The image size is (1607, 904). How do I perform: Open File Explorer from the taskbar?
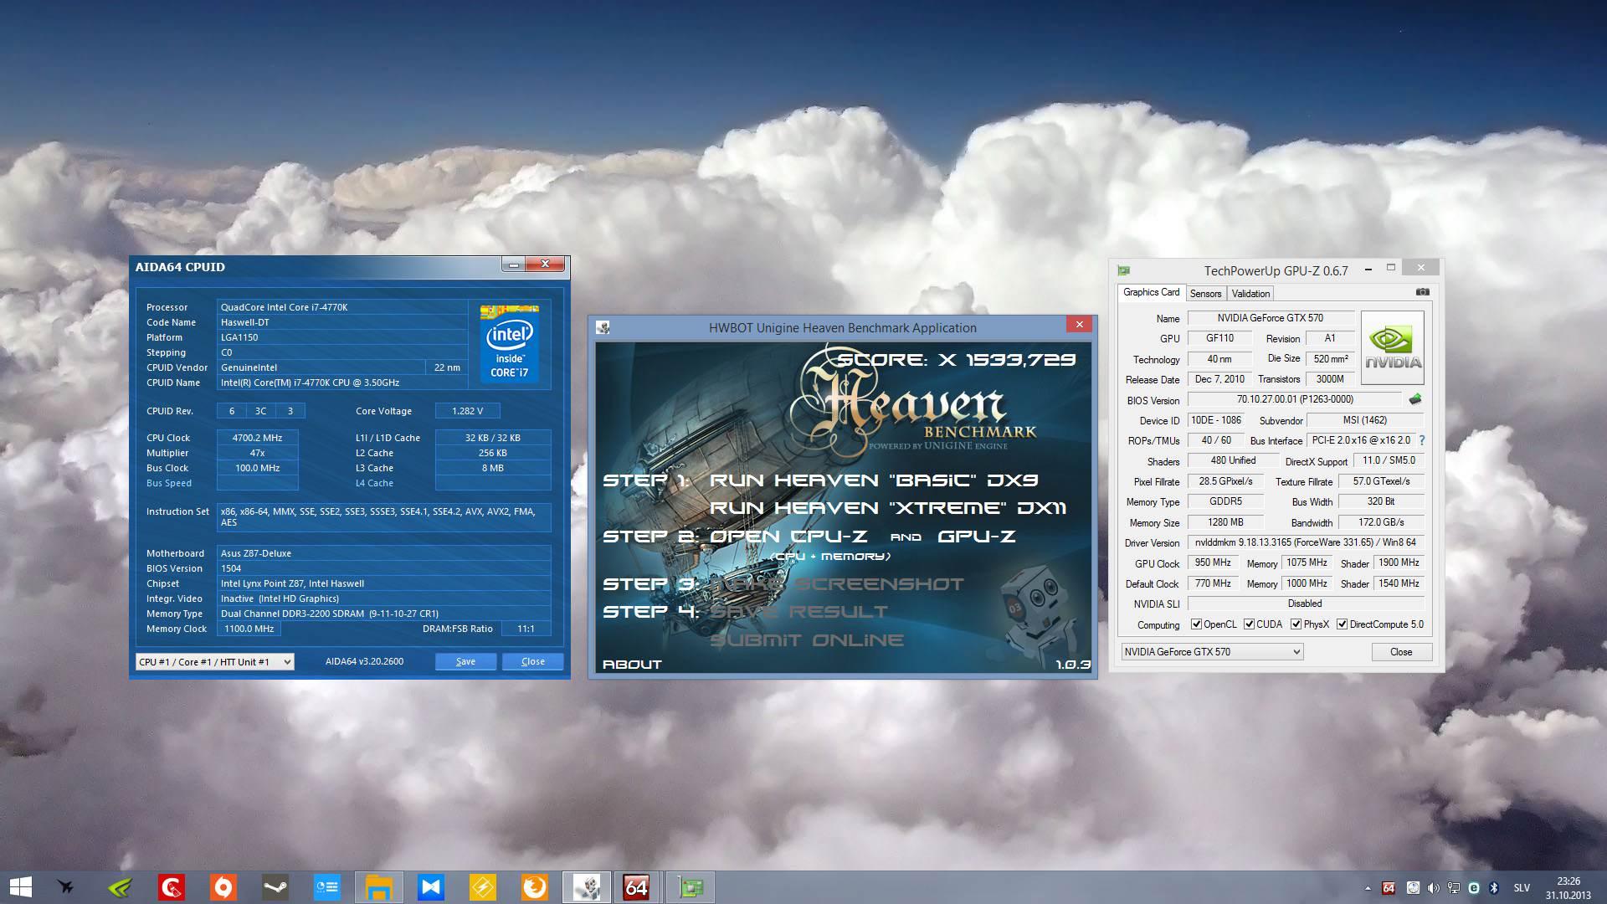[379, 887]
